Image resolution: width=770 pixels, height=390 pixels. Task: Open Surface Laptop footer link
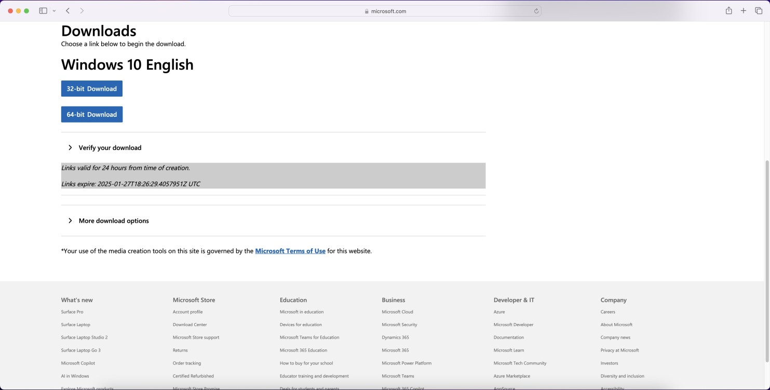pos(76,325)
